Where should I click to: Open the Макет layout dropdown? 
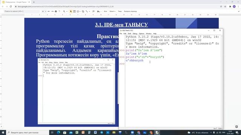pos(112,11)
